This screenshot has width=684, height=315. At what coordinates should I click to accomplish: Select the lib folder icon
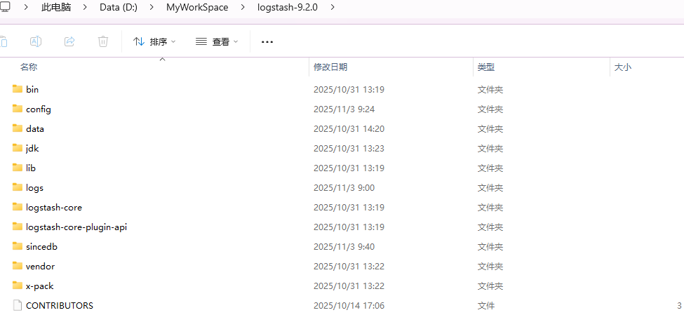click(18, 168)
